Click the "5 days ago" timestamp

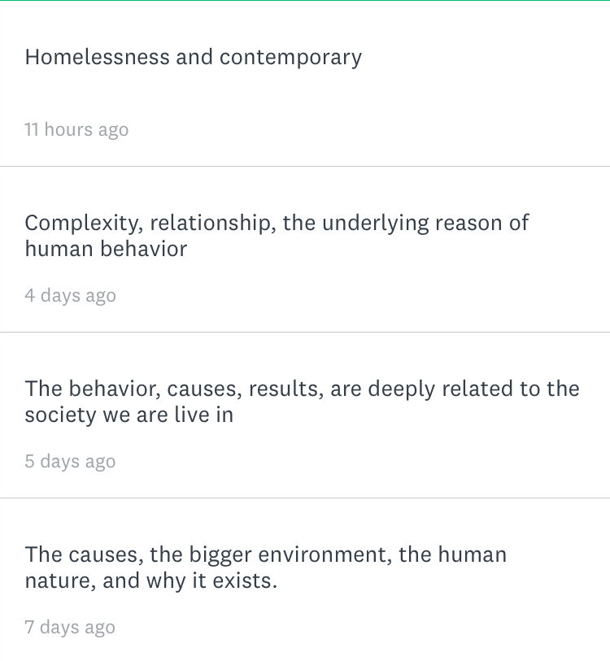coord(70,461)
